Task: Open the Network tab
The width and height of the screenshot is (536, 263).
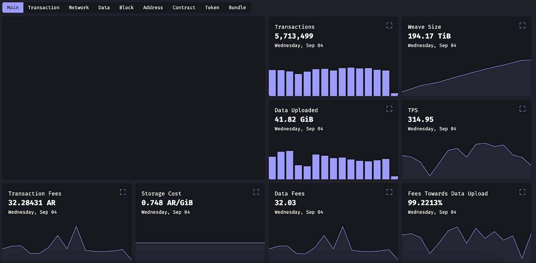Action: [x=79, y=8]
